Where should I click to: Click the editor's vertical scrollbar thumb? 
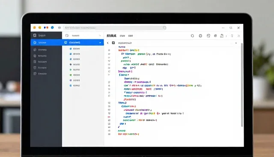(x=242, y=85)
